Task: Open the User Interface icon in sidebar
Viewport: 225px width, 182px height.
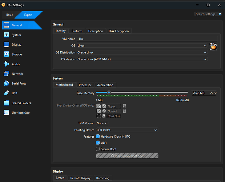Action: click(x=7, y=112)
